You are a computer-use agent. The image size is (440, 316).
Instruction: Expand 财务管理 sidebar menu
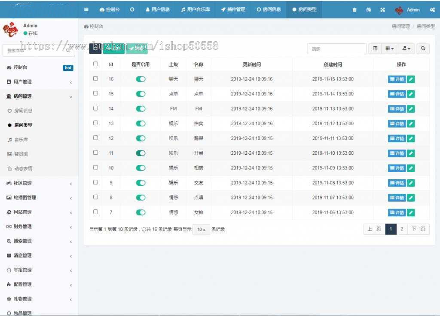point(39,227)
